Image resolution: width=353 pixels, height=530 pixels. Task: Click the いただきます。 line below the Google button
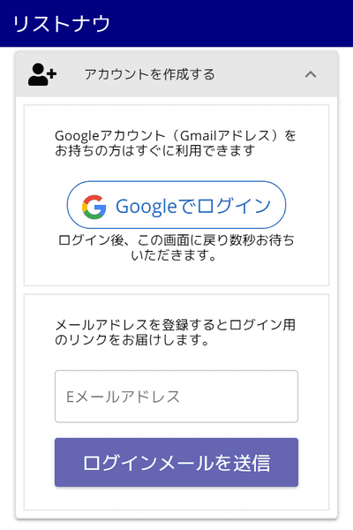[174, 255]
